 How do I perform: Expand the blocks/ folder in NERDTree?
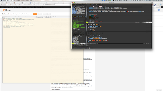74,18
